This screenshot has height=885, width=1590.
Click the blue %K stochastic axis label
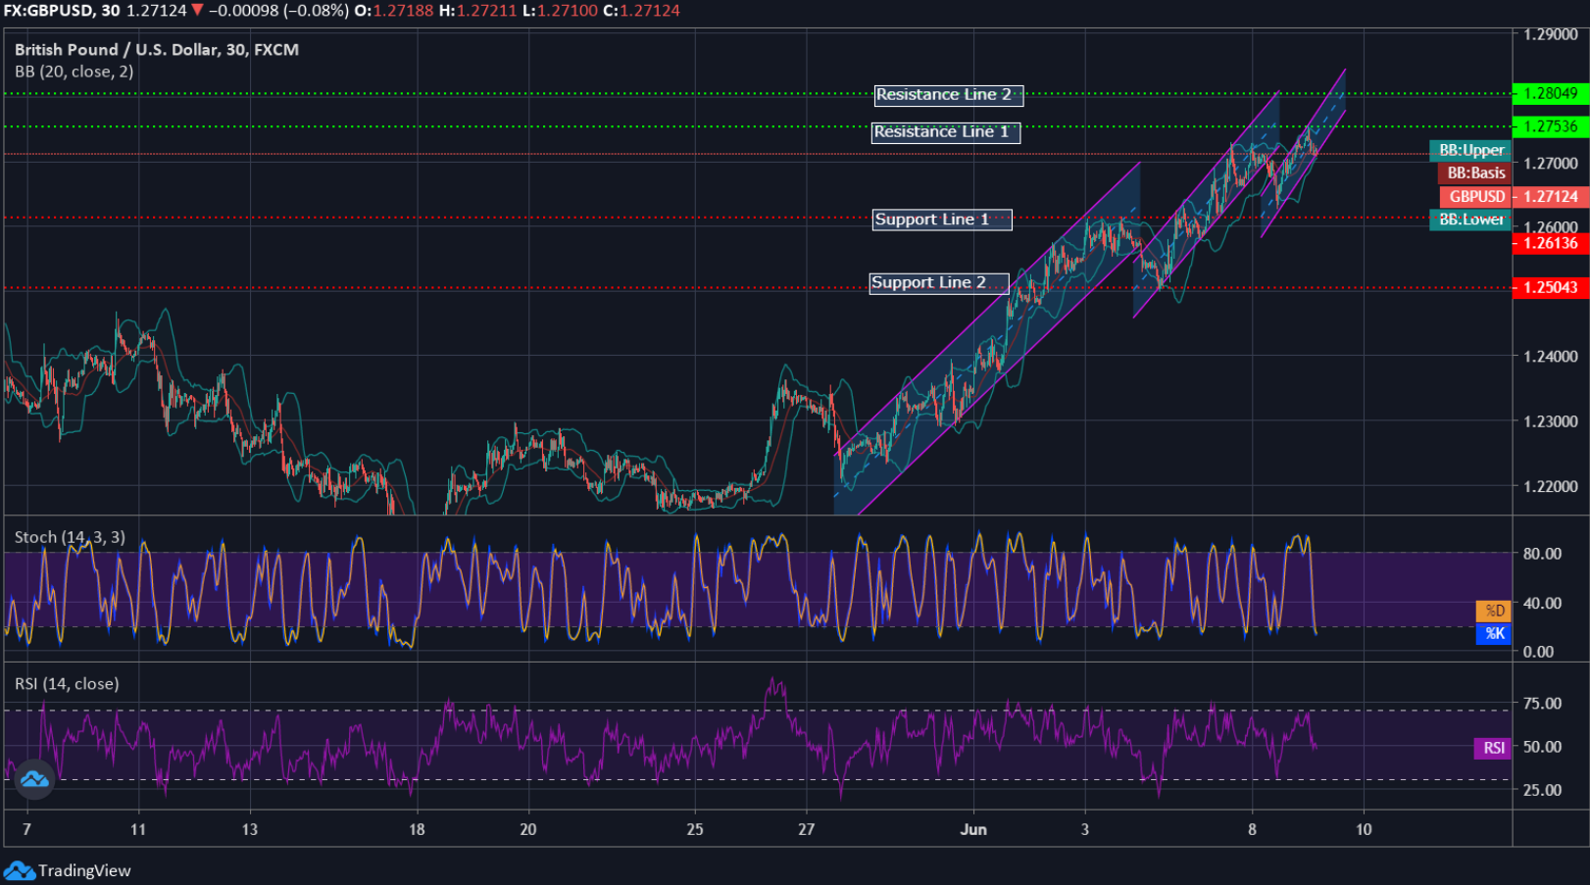click(1494, 634)
